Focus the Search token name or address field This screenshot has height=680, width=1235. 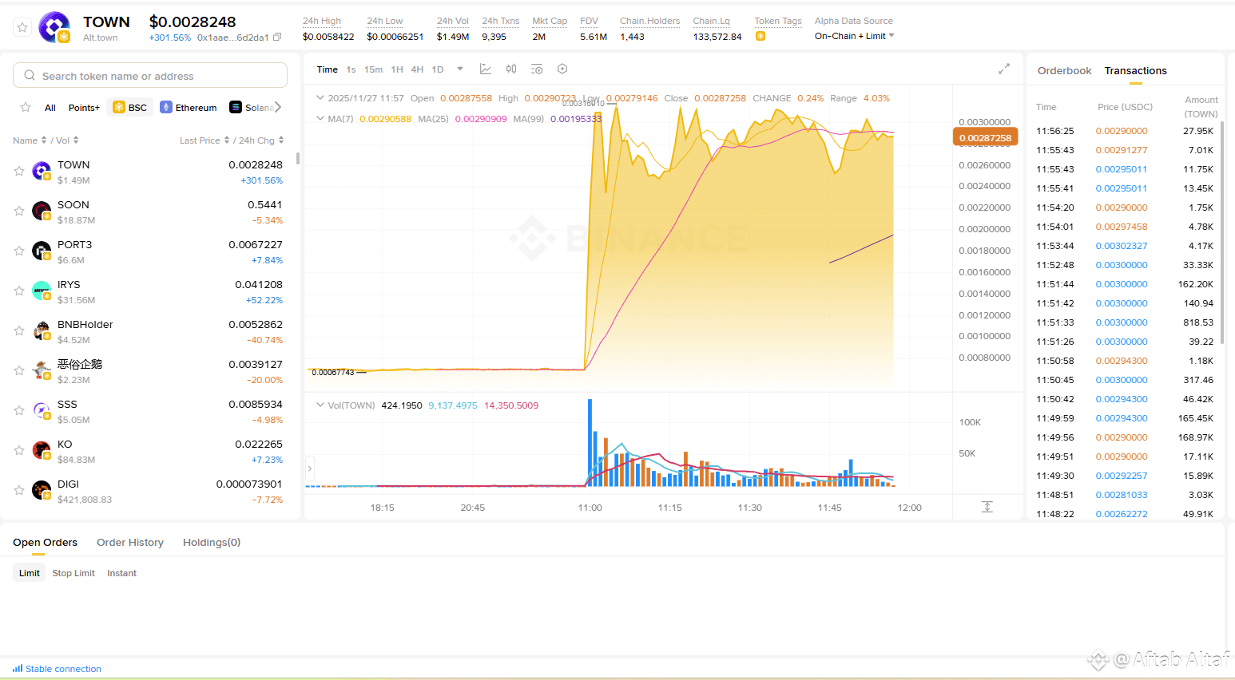tap(150, 76)
